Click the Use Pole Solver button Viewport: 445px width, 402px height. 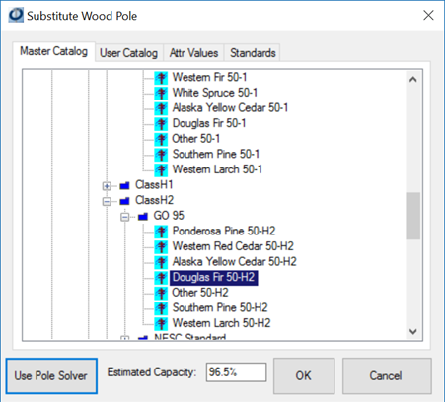[51, 375]
